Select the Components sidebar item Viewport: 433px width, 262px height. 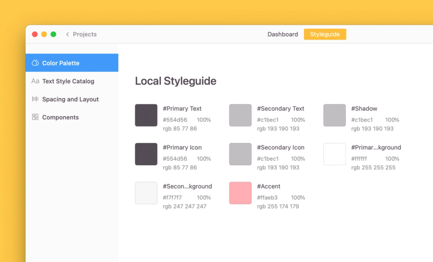(72, 117)
